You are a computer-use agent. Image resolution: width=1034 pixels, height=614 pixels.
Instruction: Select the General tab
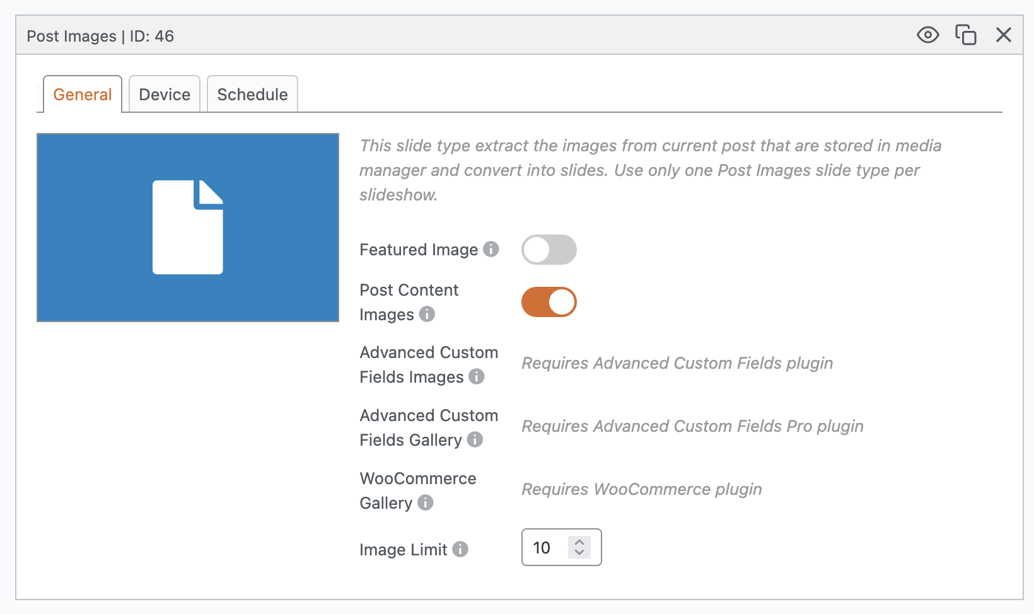(83, 95)
